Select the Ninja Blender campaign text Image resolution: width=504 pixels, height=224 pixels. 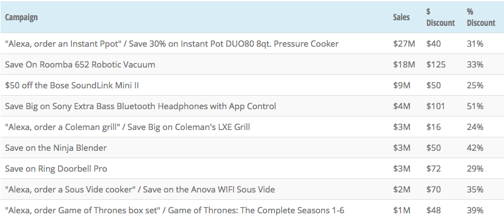pyautogui.click(x=56, y=147)
